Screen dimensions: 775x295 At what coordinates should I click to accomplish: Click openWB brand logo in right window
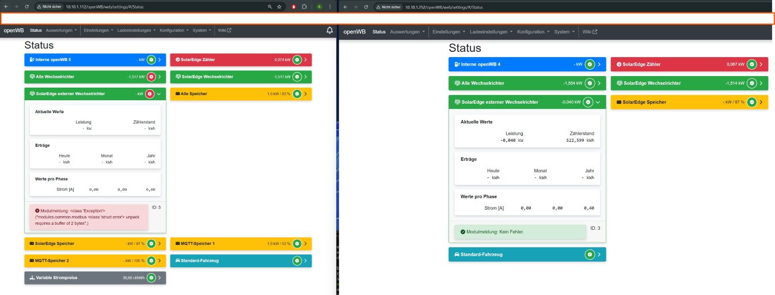click(x=355, y=32)
